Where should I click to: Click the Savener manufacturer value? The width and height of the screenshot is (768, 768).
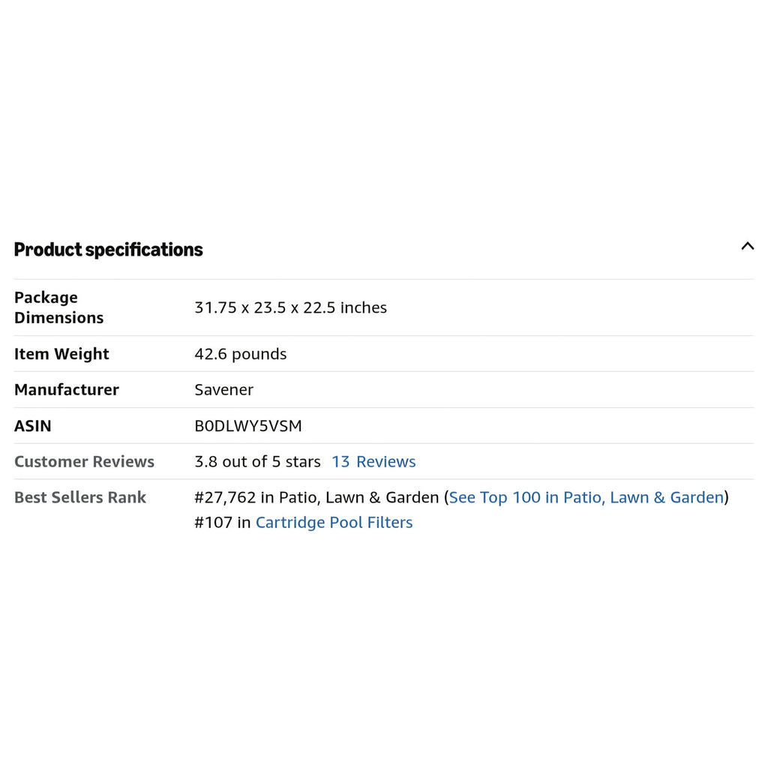click(223, 389)
